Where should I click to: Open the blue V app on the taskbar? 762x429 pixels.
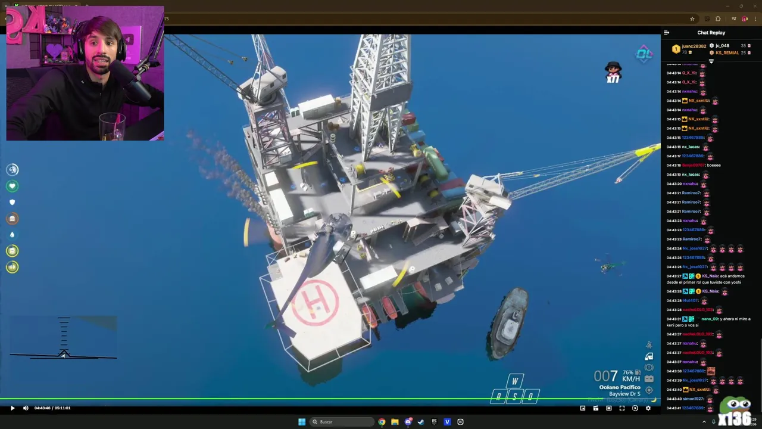point(447,422)
